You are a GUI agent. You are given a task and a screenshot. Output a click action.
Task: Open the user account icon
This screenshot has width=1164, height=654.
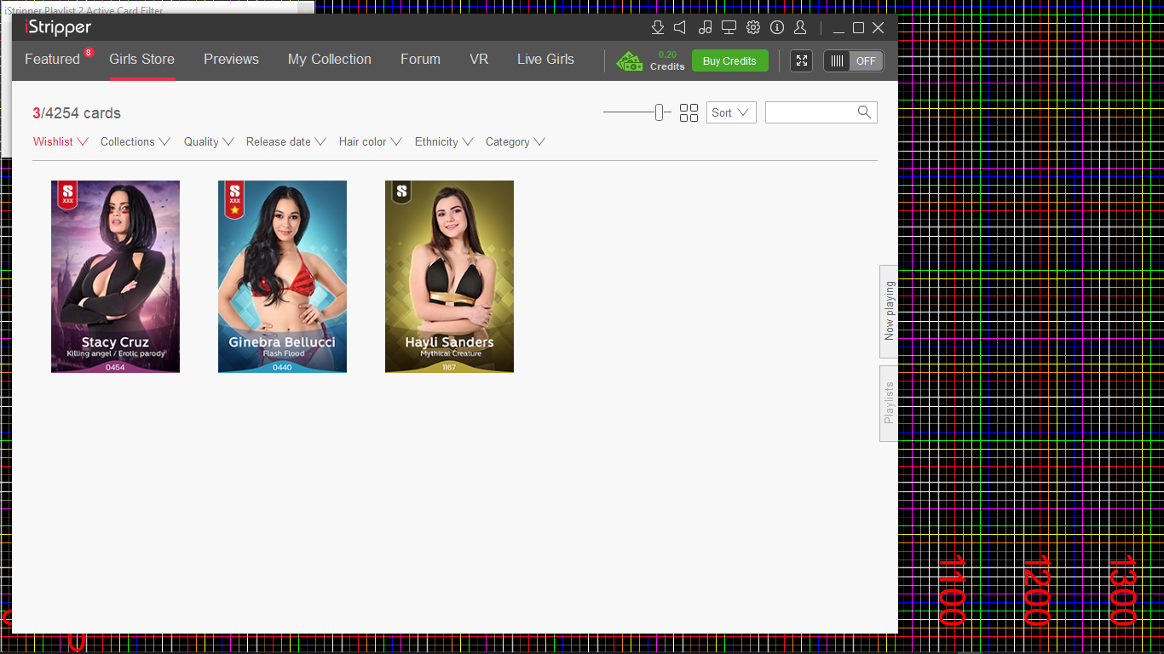tap(800, 27)
